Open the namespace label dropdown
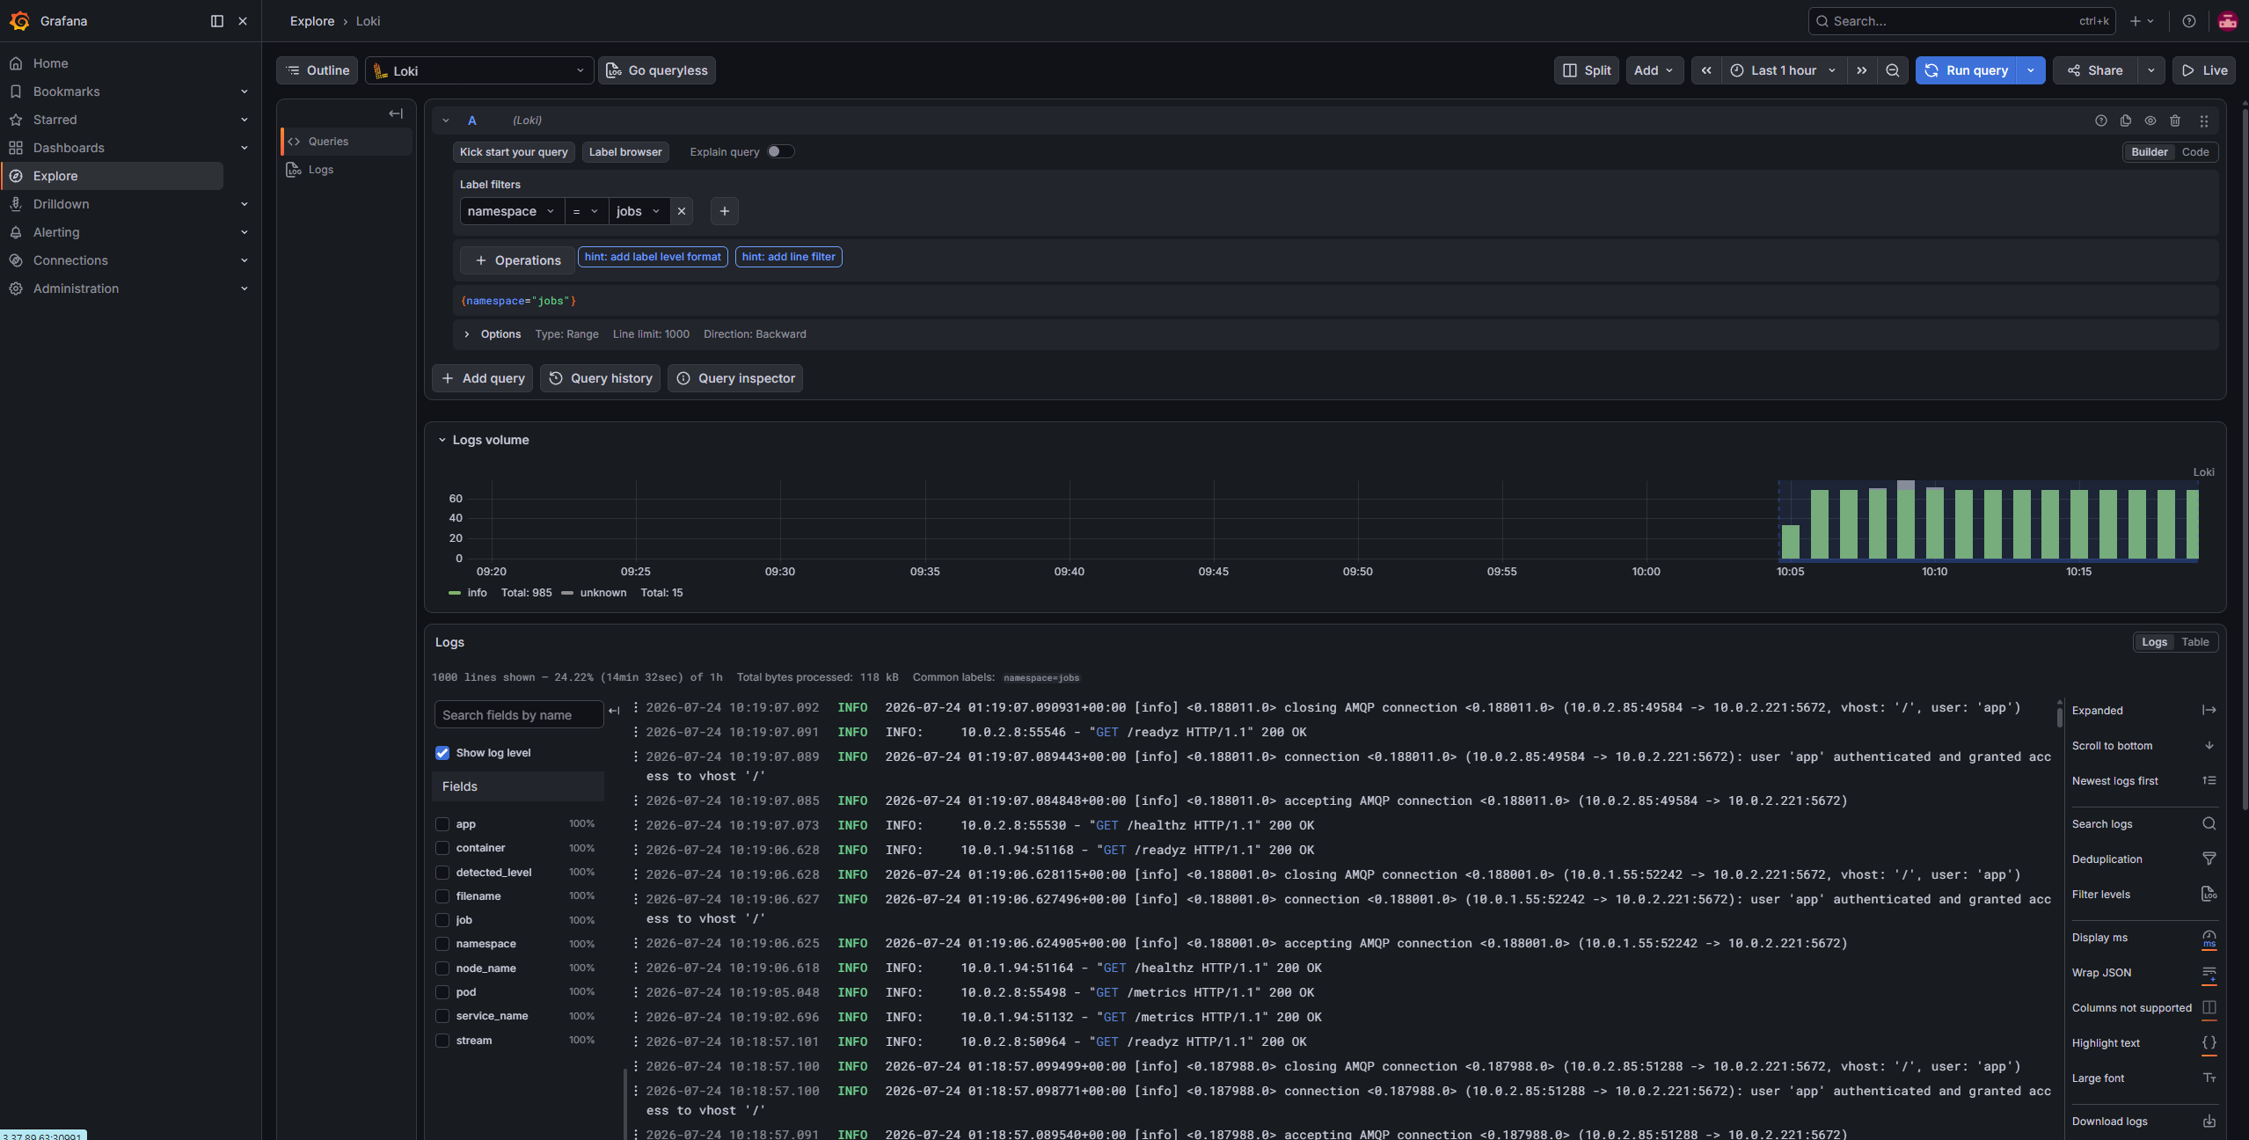 (512, 211)
